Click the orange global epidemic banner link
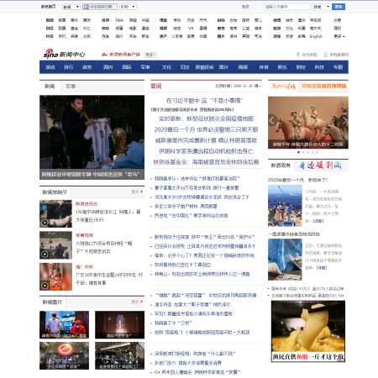378x378 pixels. point(324,86)
